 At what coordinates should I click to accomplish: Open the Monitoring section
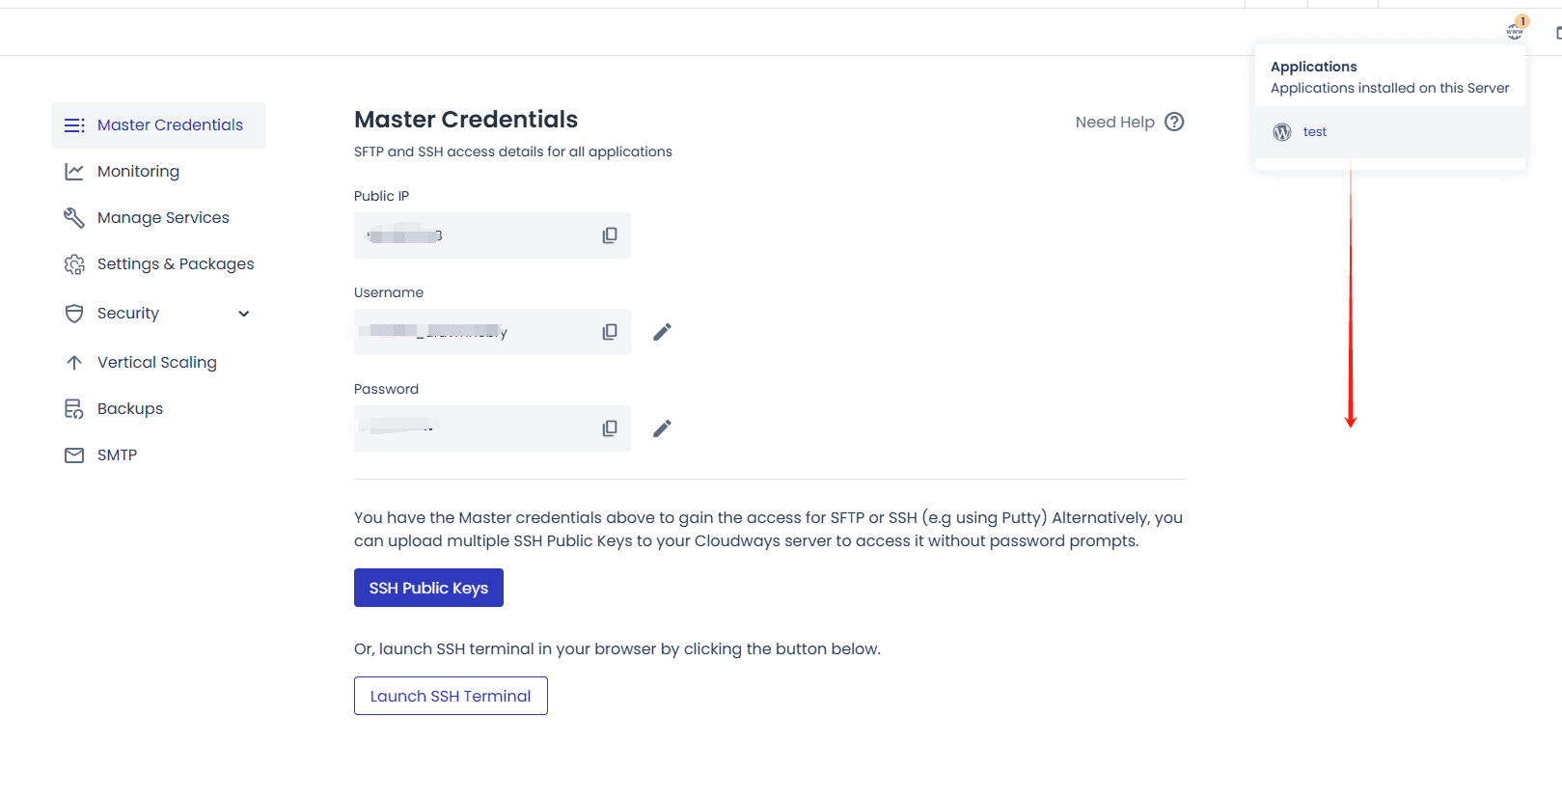coord(138,172)
